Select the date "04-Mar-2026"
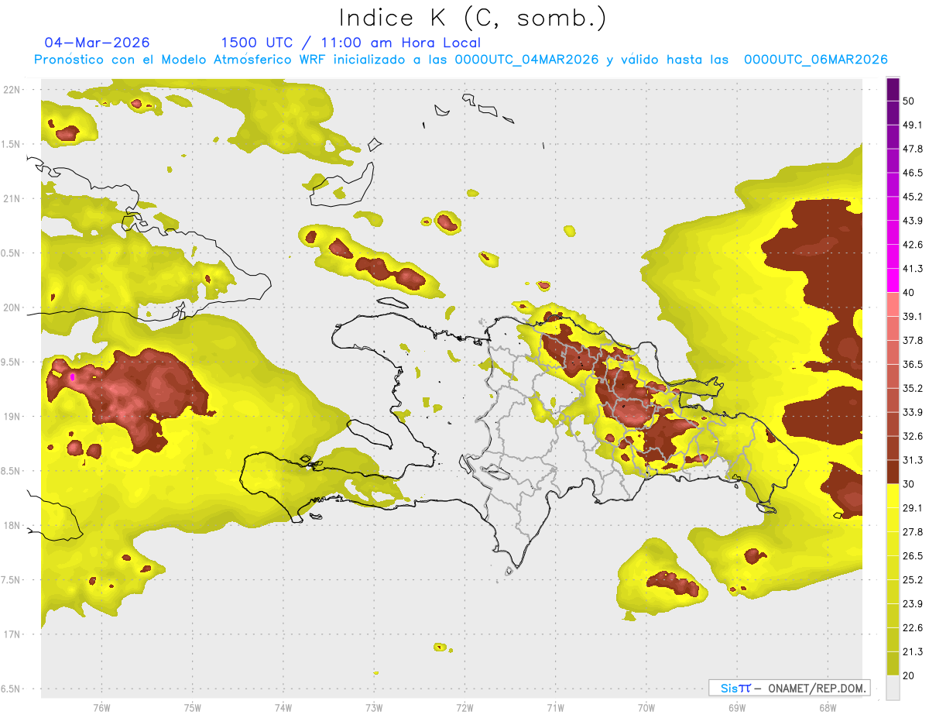Screen dimensions: 929x718 [98, 43]
